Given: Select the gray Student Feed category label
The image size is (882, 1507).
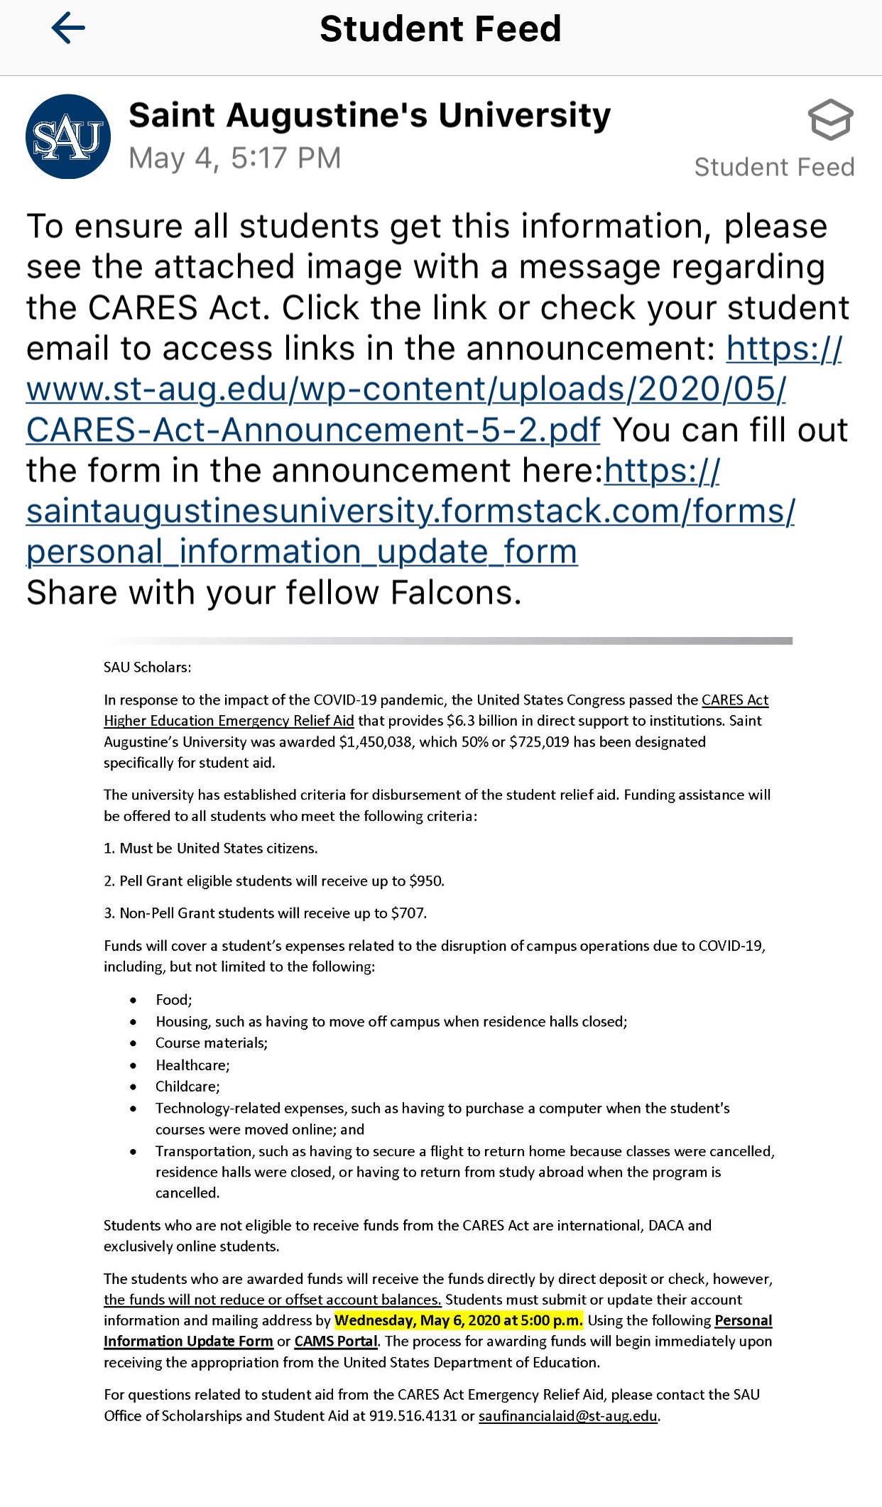Looking at the screenshot, I should [774, 168].
